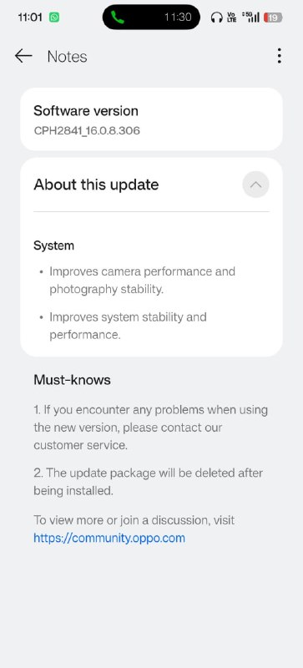Tap the About this update heading
The width and height of the screenshot is (303, 668).
pyautogui.click(x=96, y=185)
